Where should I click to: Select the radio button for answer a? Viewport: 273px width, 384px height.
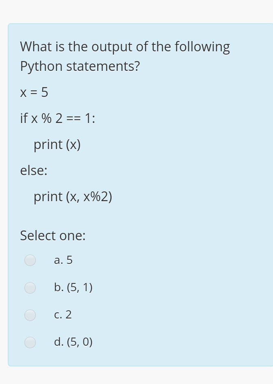(x=30, y=260)
